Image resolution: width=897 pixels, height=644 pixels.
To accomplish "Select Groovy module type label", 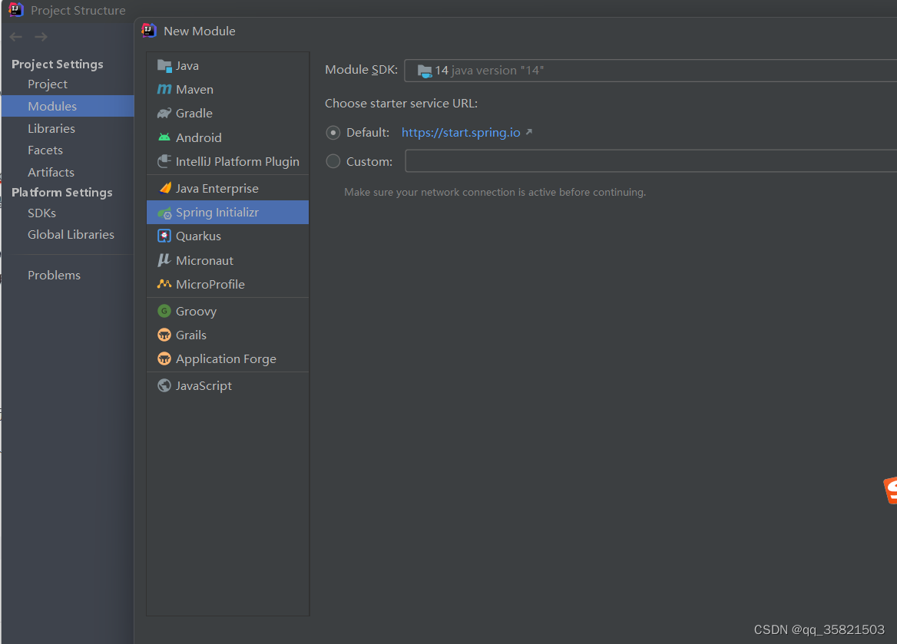I will tap(197, 312).
